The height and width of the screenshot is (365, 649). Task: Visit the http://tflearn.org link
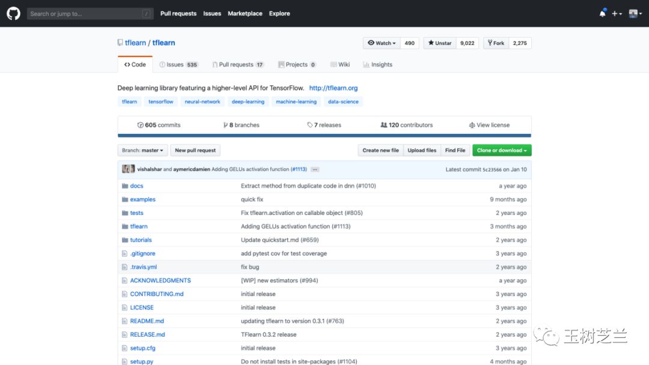(333, 88)
